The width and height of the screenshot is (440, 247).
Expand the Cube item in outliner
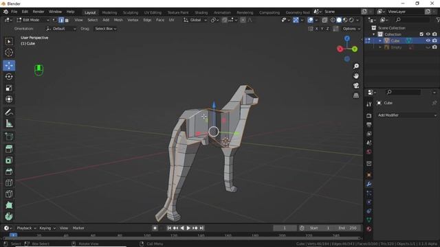click(x=380, y=40)
